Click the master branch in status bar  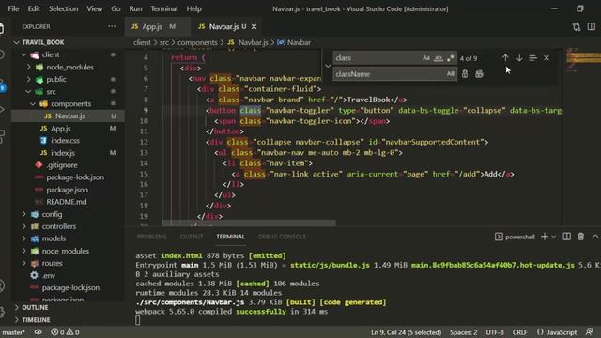pos(14,332)
